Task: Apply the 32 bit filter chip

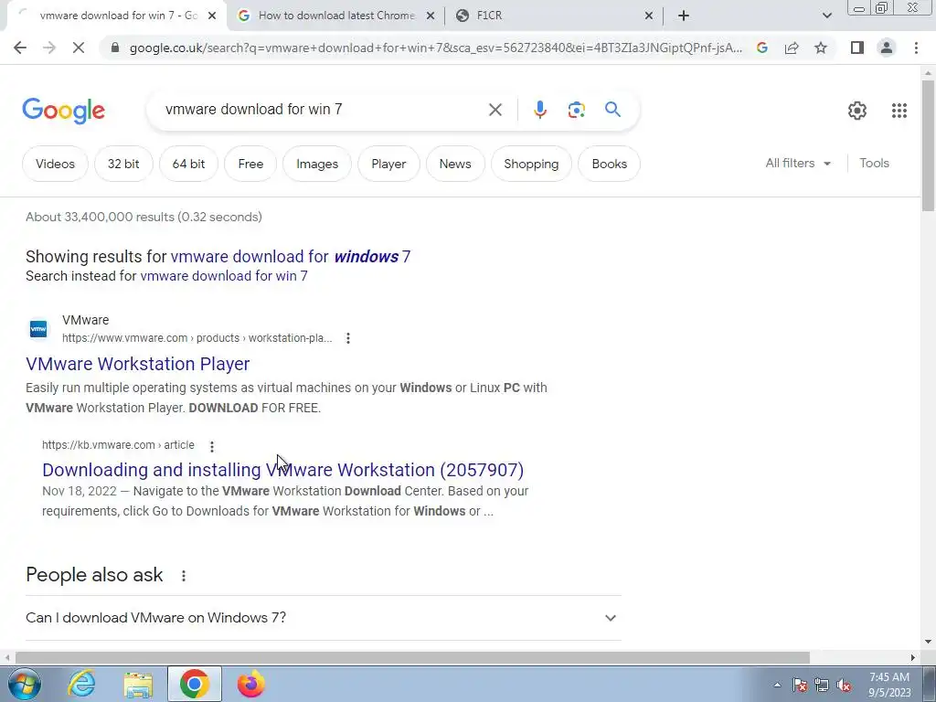Action: click(123, 164)
